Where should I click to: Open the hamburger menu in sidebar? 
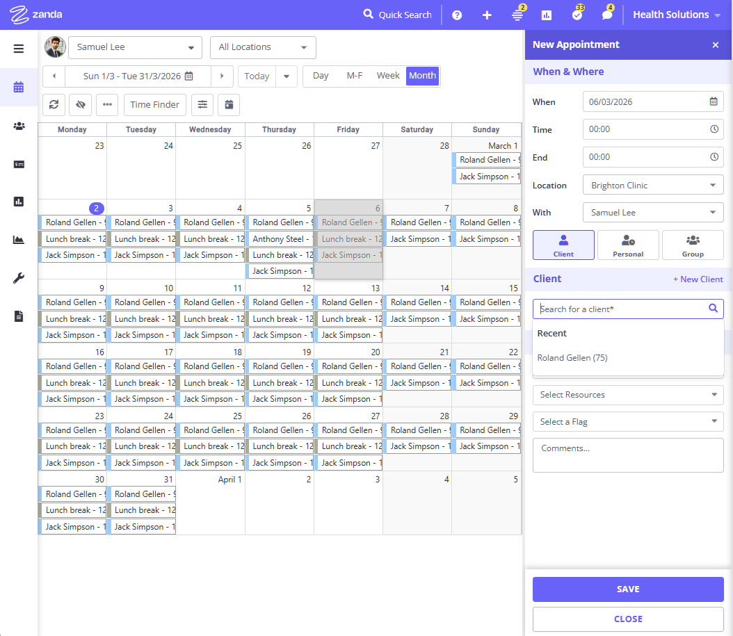pyautogui.click(x=19, y=49)
